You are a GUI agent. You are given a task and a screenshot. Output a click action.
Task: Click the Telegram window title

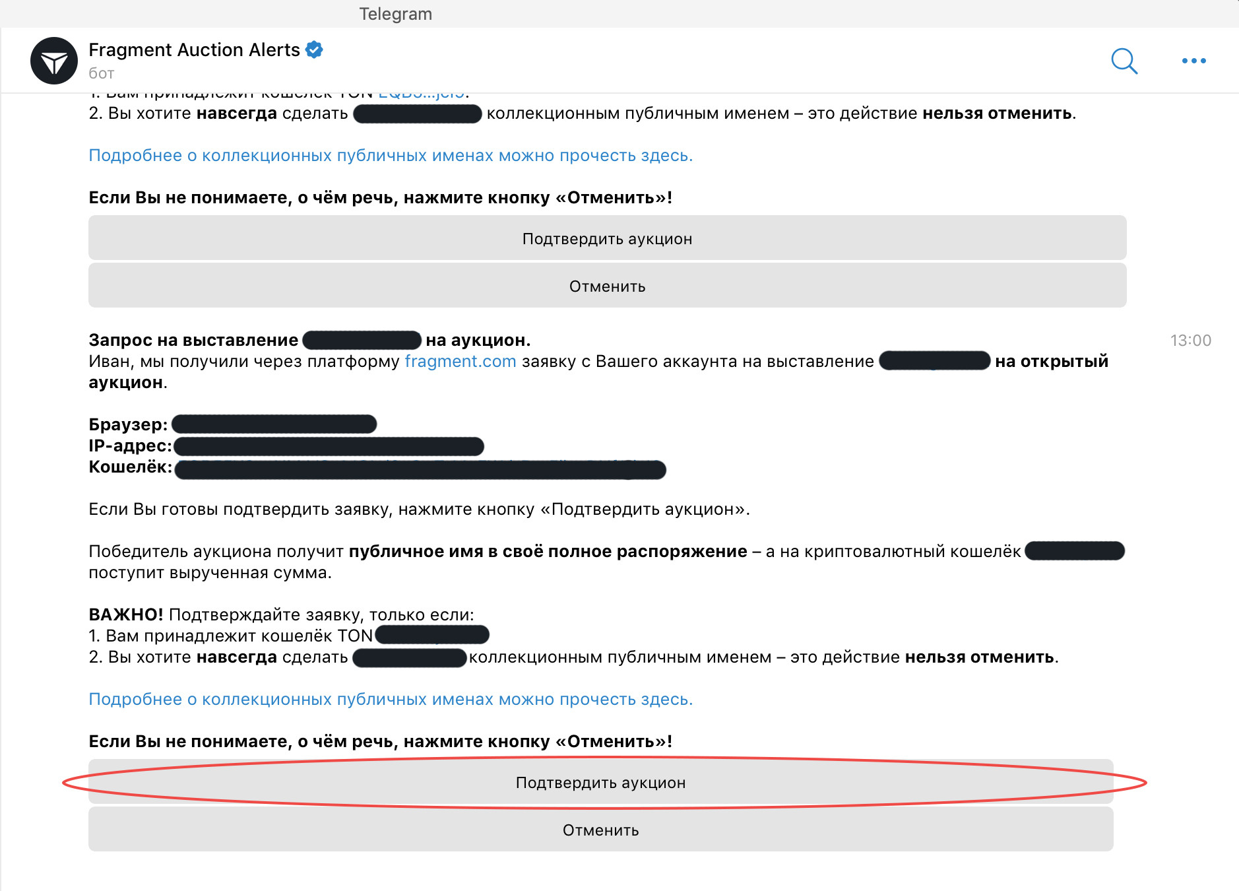(395, 14)
